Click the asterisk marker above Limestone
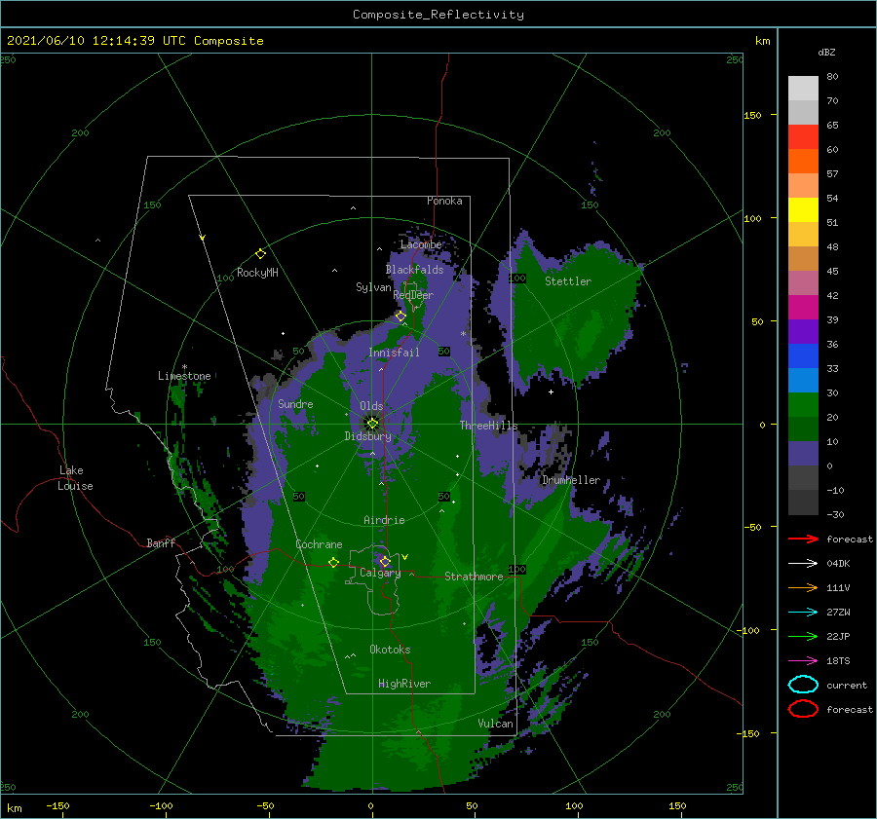This screenshot has height=819, width=877. pos(184,367)
